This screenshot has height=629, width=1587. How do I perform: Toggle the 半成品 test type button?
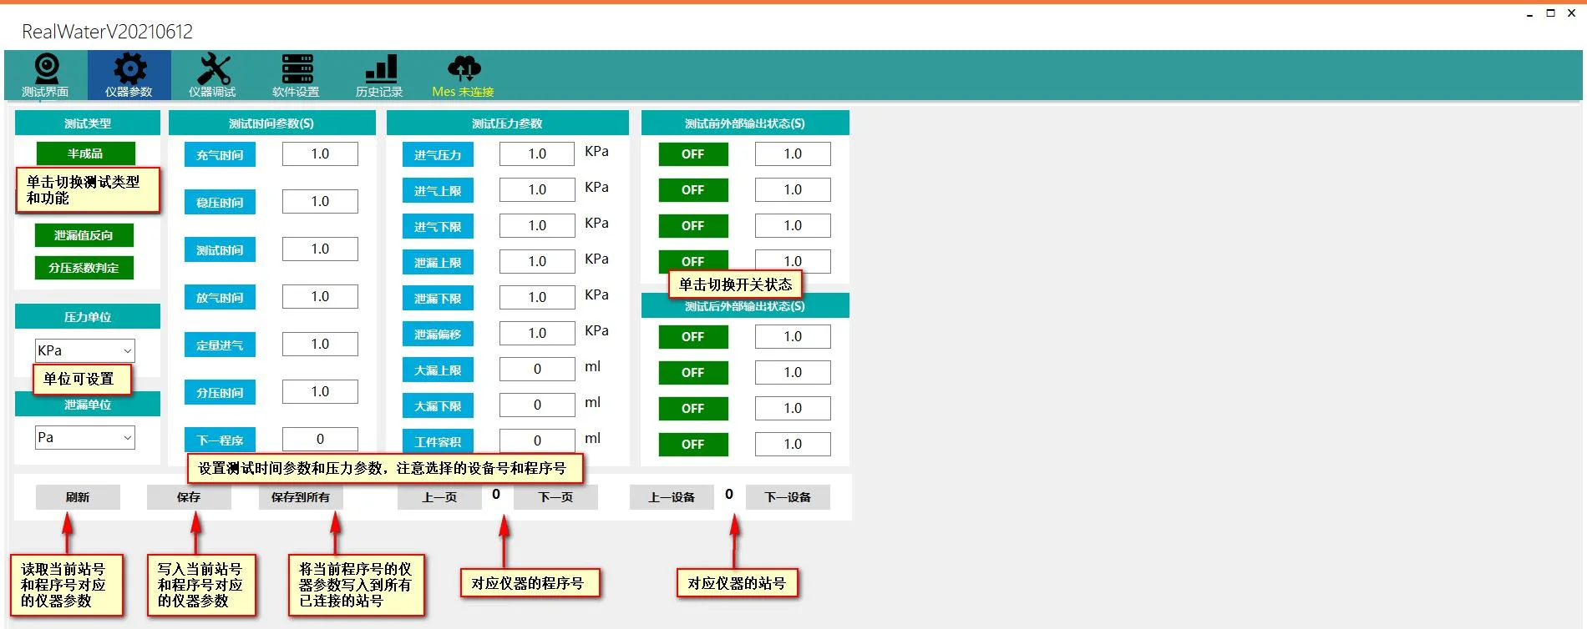(85, 153)
